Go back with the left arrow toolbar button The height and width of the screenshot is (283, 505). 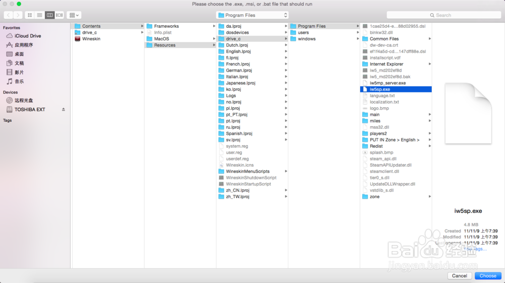pos(9,15)
